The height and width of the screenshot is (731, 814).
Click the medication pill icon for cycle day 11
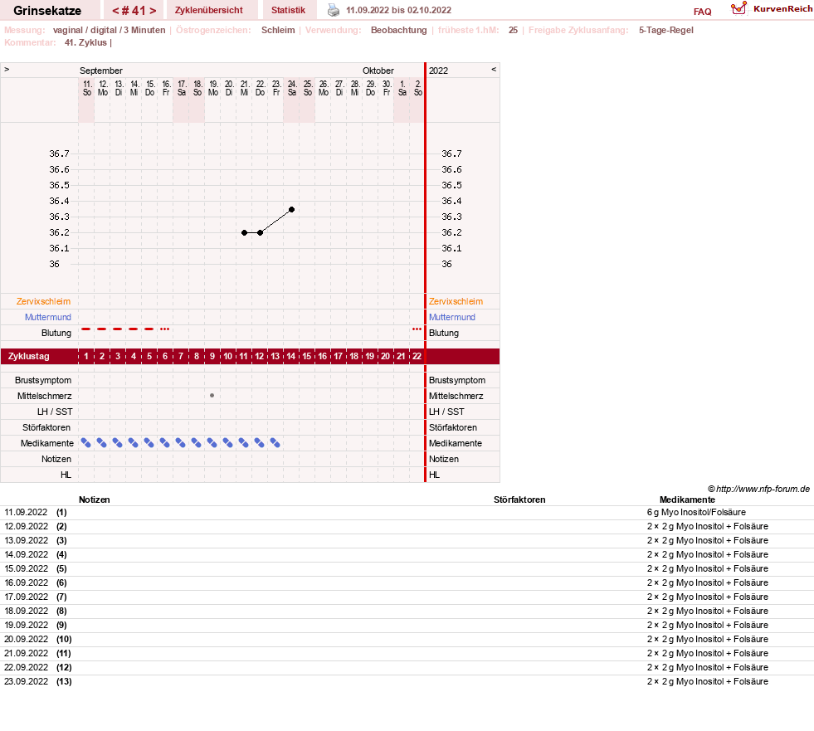[x=243, y=443]
